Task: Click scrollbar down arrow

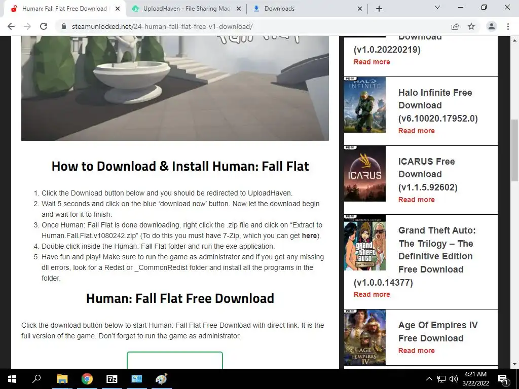Action: [514, 364]
